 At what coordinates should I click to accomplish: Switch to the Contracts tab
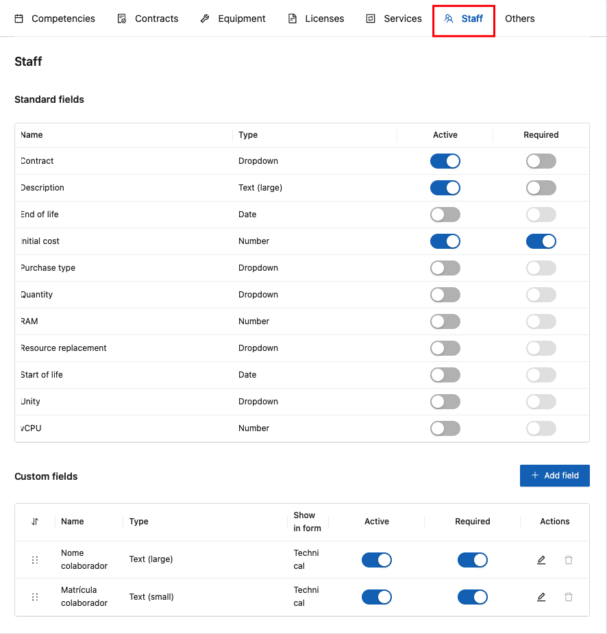148,19
